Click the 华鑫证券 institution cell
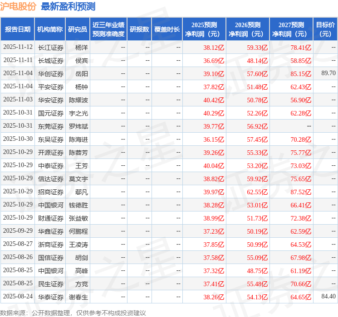This screenshot has height=317, width=338. pyautogui.click(x=51, y=231)
